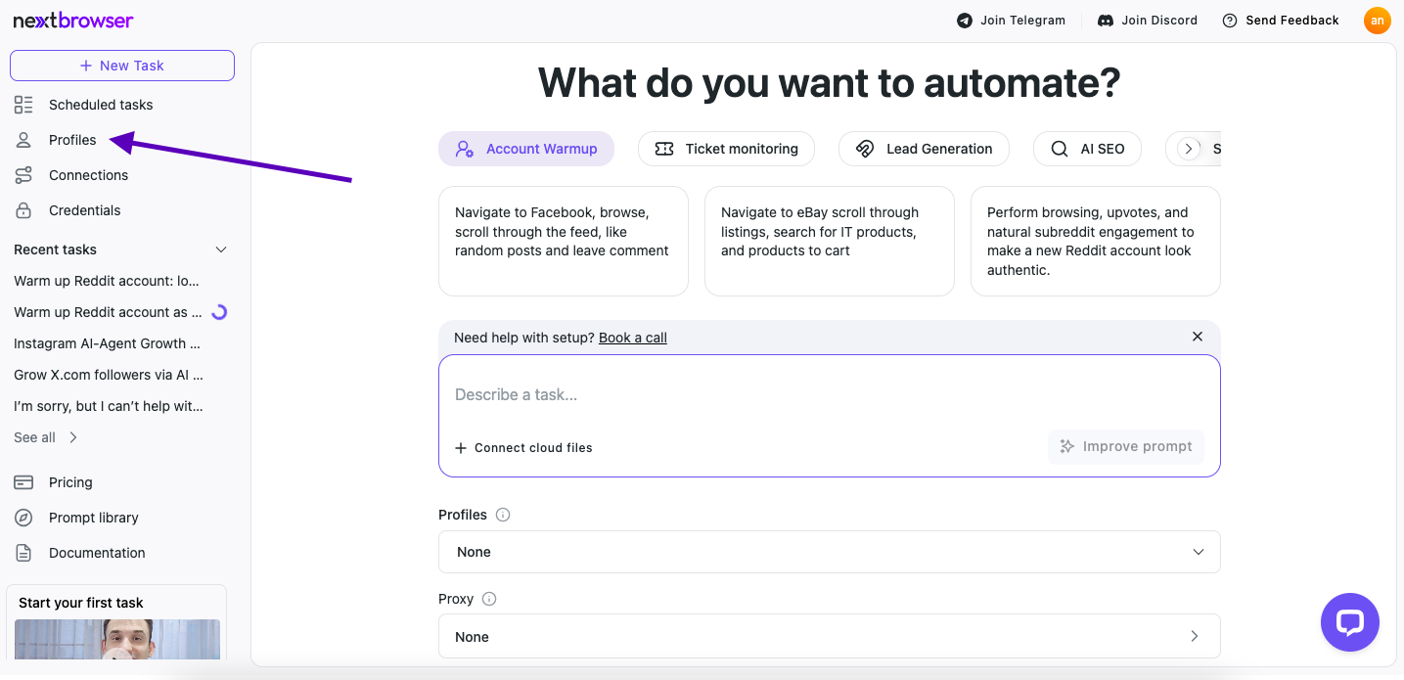Select the Ticket monitoring category tab
Image resolution: width=1404 pixels, height=680 pixels.
726,149
